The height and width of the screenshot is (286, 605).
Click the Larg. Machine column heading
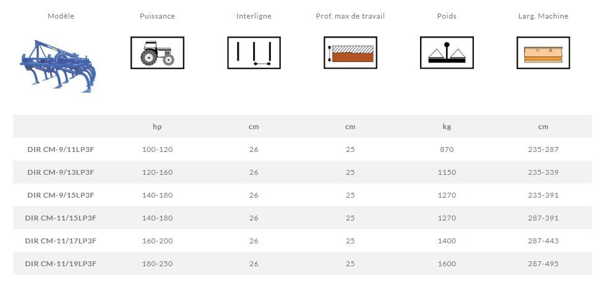(543, 16)
